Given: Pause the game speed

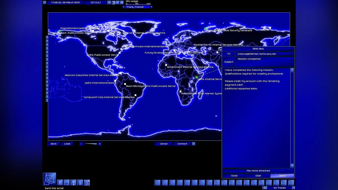Looking at the screenshot, I should tap(109, 3).
